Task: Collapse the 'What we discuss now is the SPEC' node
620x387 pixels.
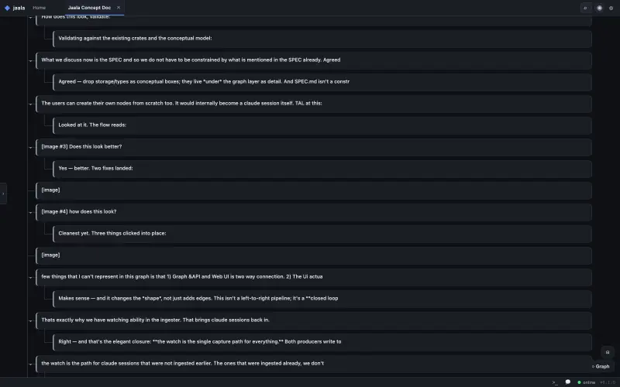Action: [30, 60]
